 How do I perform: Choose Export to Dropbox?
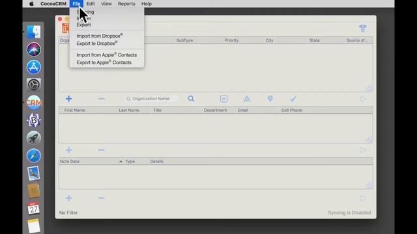click(97, 44)
